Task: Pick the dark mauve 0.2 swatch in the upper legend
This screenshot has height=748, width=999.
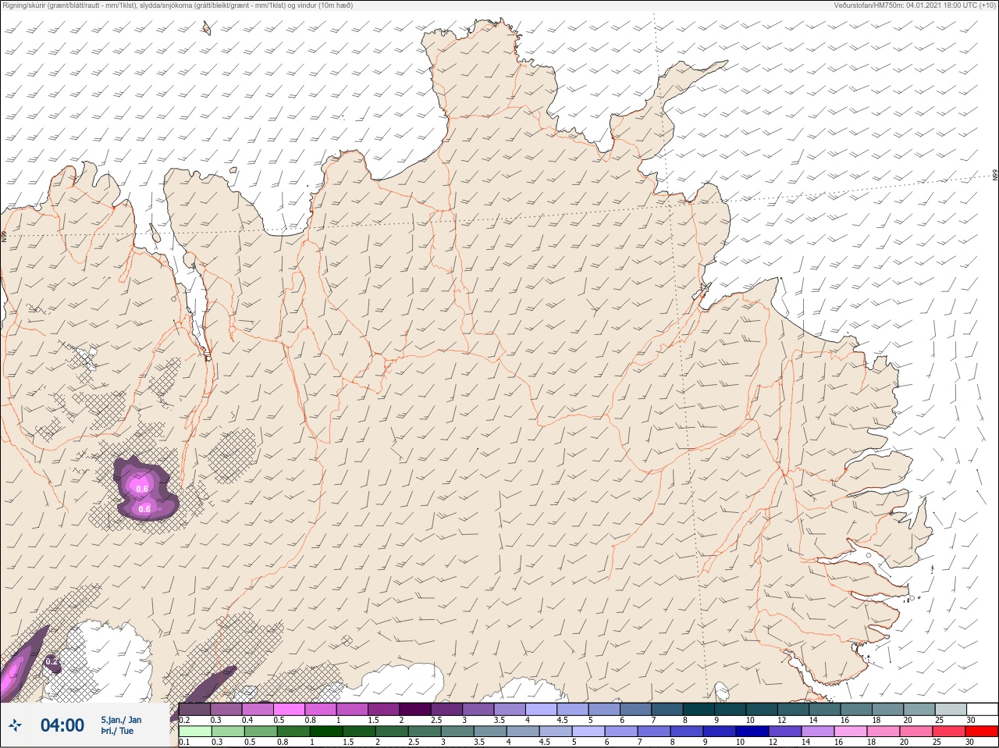Action: (x=194, y=709)
